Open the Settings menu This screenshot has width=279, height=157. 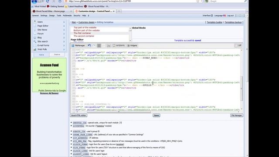44,16
